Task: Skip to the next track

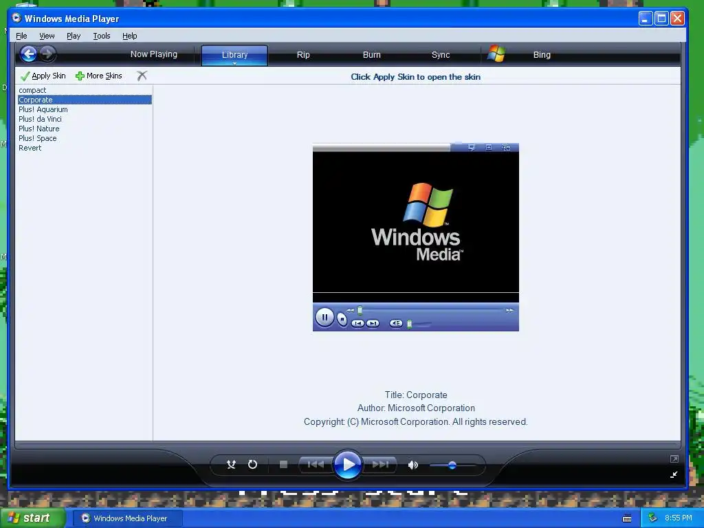Action: [380, 464]
